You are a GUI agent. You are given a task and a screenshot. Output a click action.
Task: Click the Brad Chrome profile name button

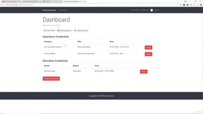(185, 1)
